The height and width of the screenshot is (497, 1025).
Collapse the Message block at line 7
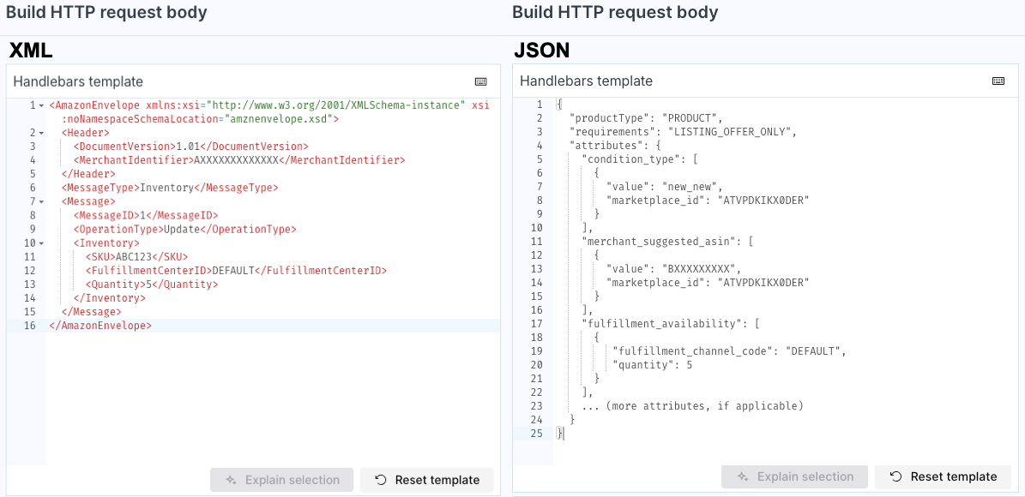(42, 201)
